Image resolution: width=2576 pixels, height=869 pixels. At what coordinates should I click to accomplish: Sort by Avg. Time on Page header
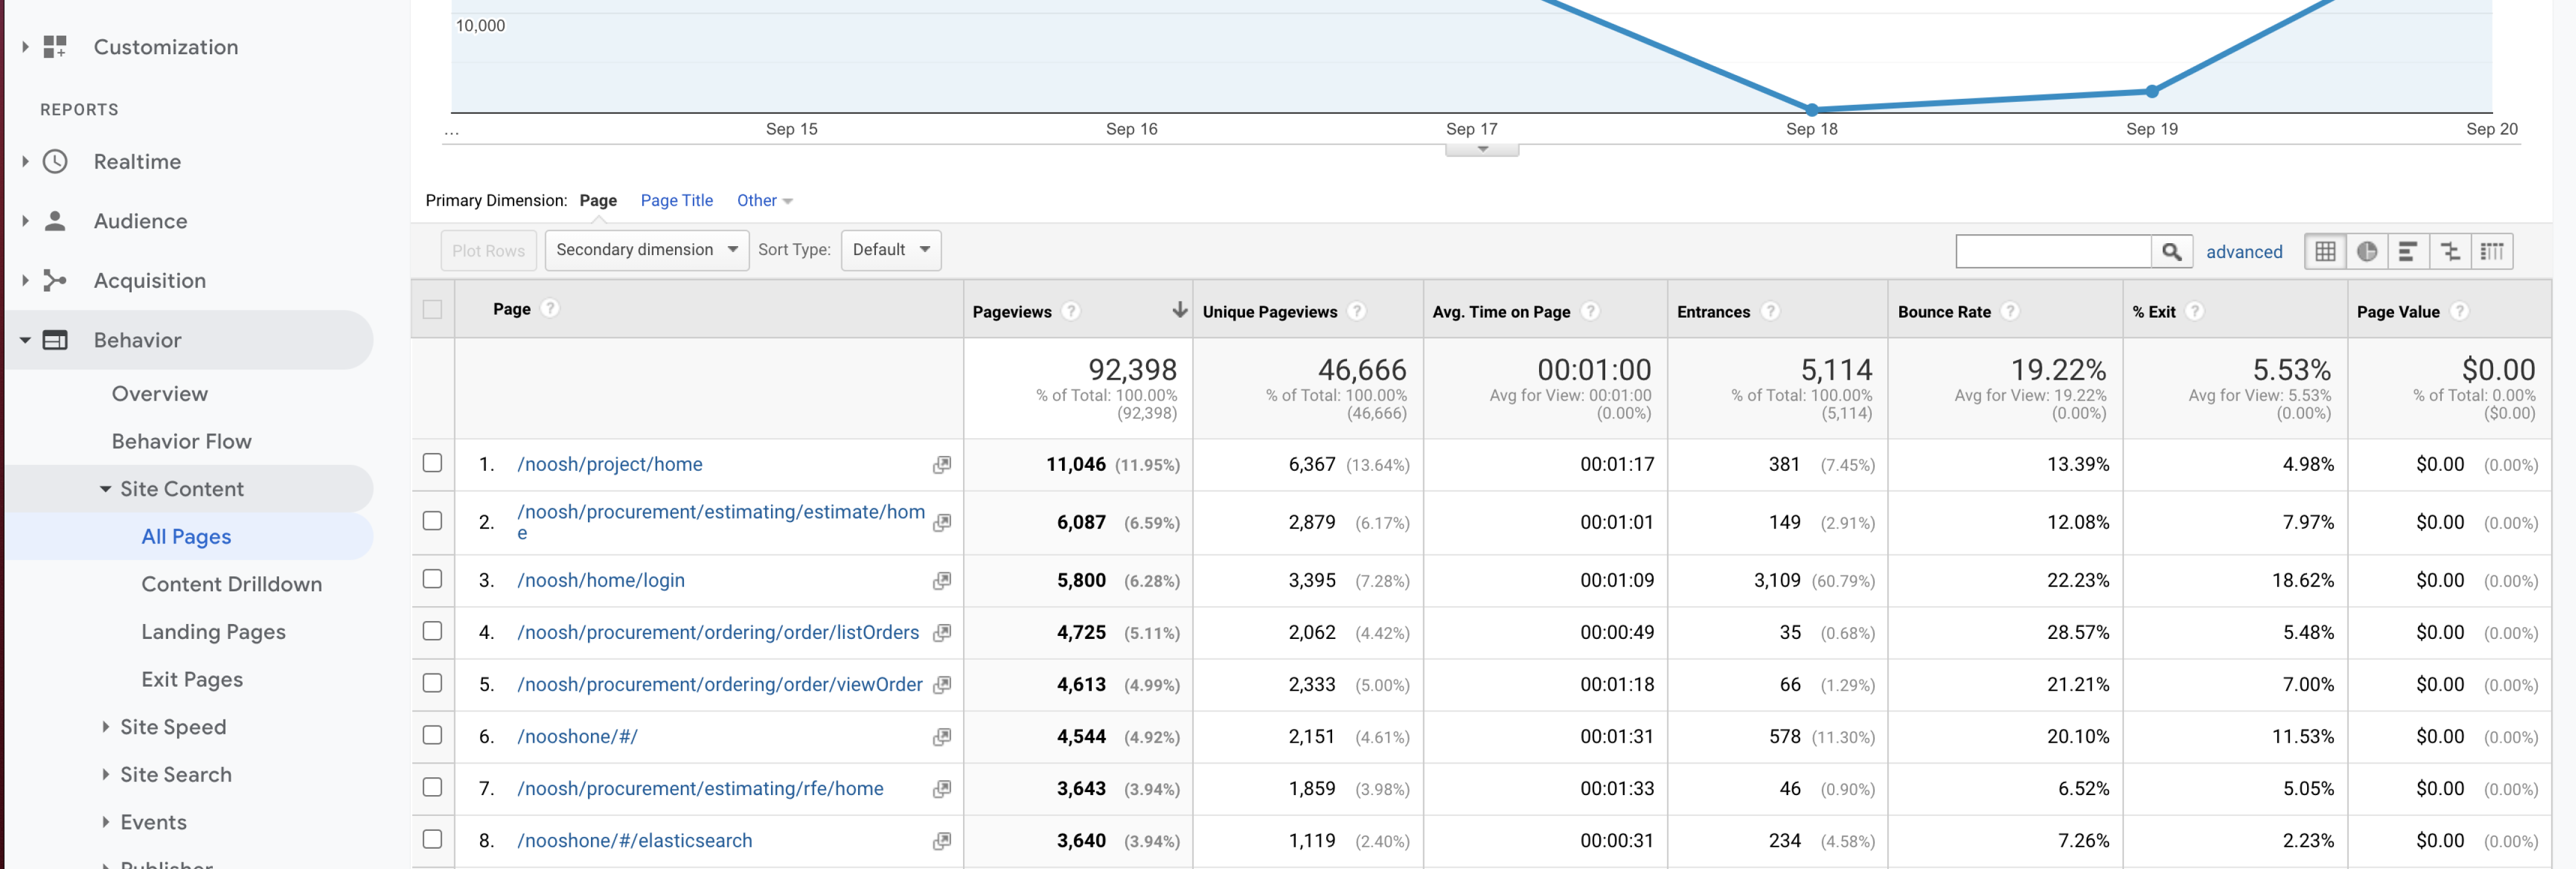coord(1501,312)
